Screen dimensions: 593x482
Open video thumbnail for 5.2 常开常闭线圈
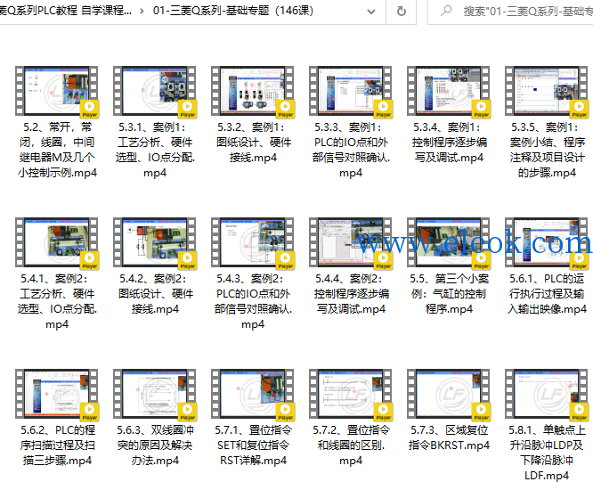pos(57,91)
